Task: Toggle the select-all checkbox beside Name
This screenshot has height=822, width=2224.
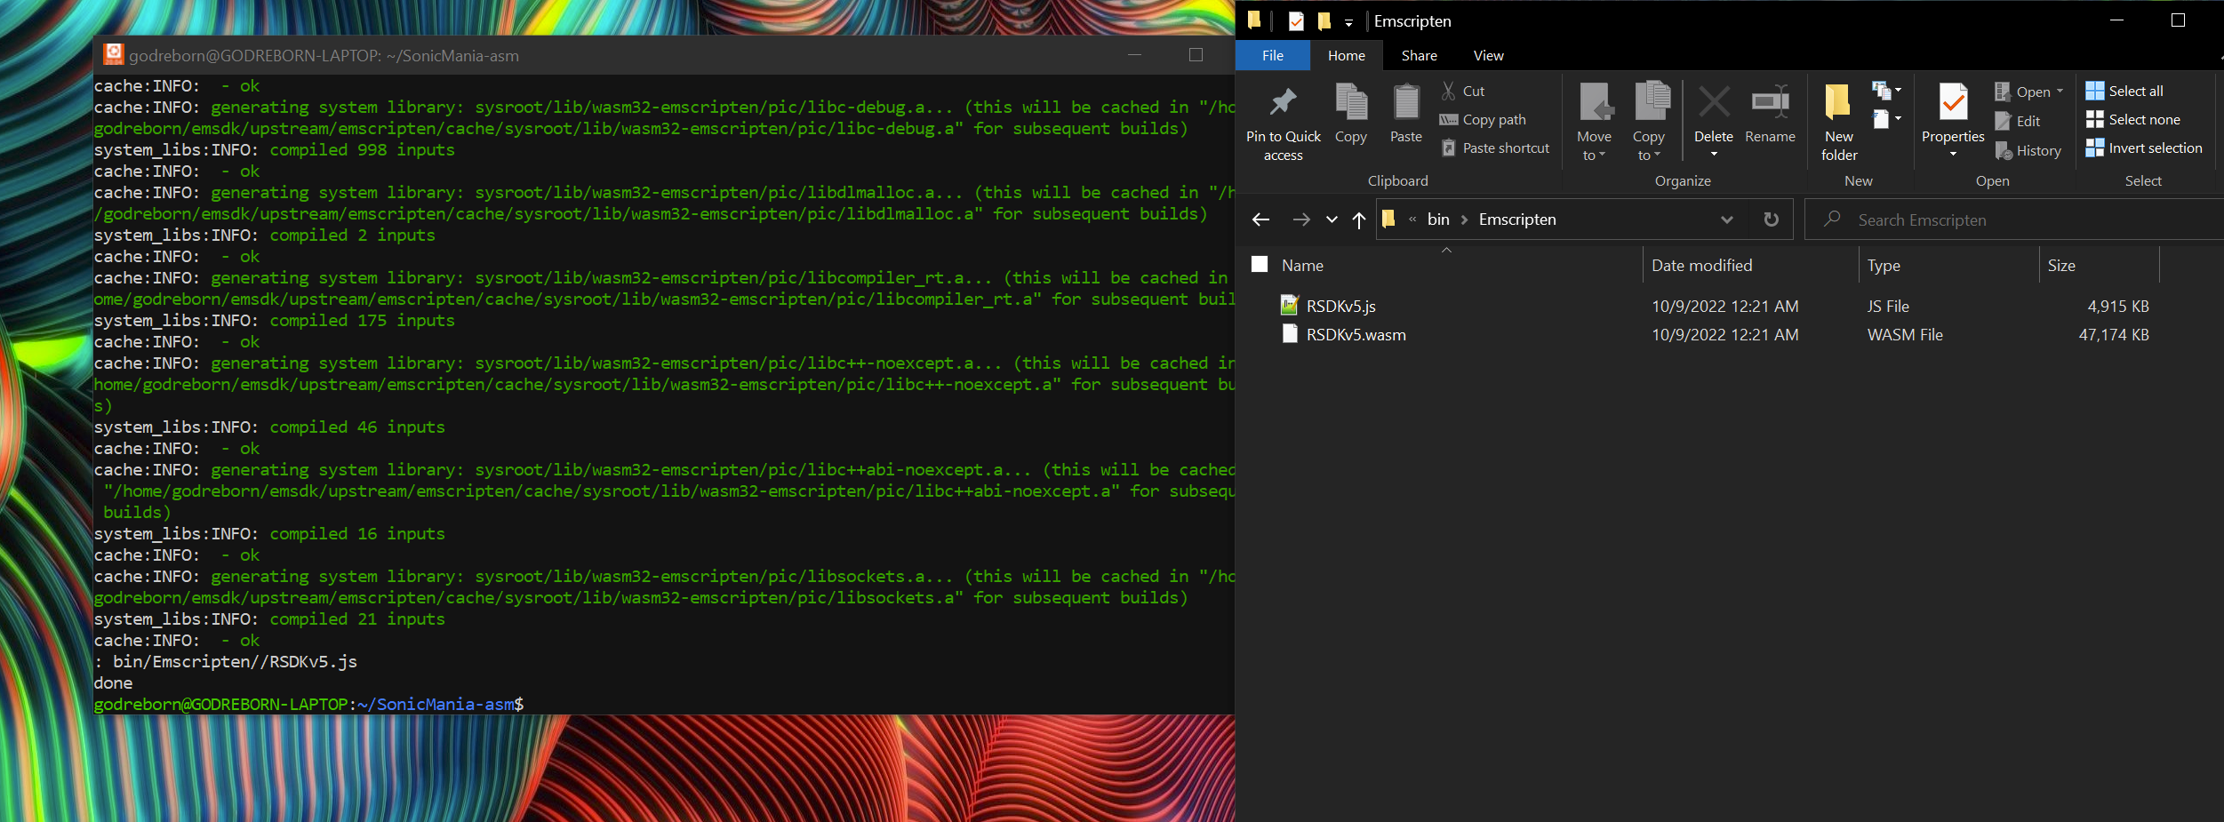Action: tap(1260, 264)
